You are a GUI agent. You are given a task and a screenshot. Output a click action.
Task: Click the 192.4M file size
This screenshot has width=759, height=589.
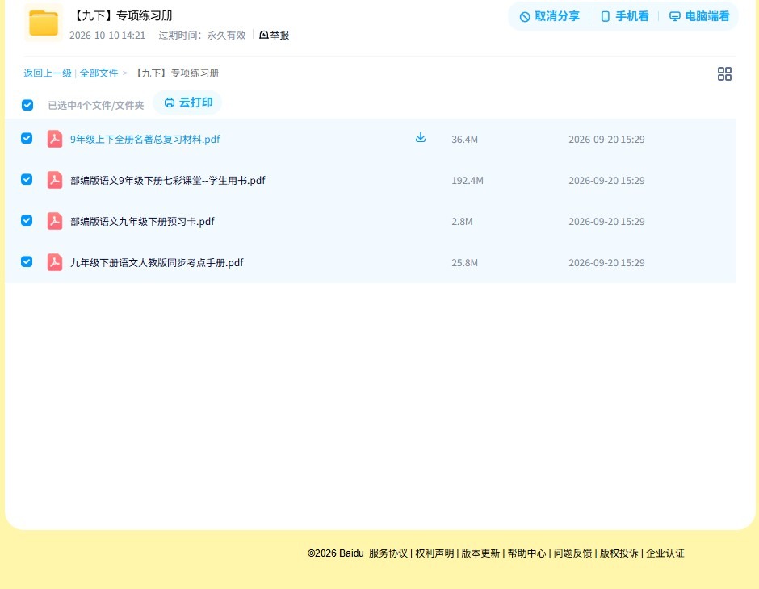click(468, 181)
